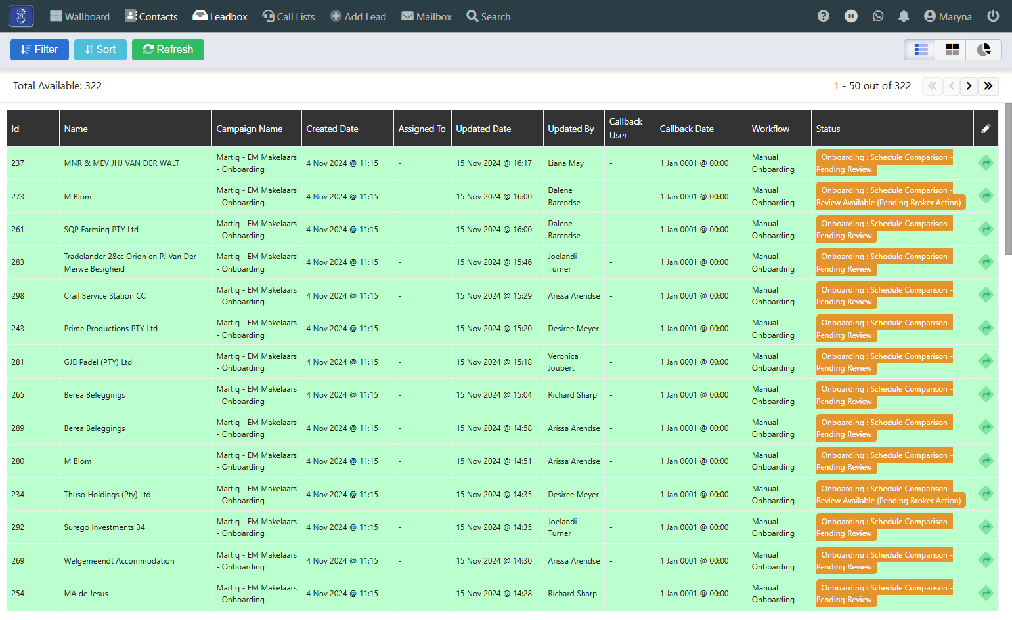Switch to list view layout

tap(921, 50)
